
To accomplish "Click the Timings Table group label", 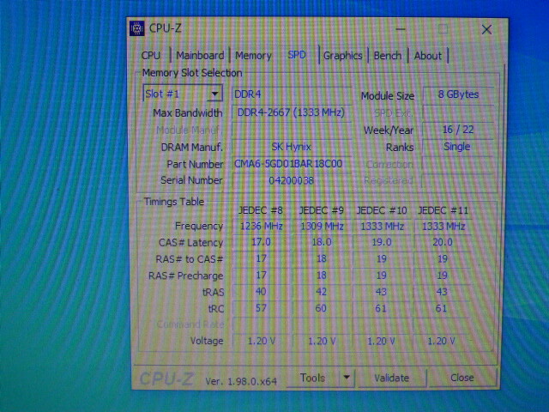I will click(174, 202).
